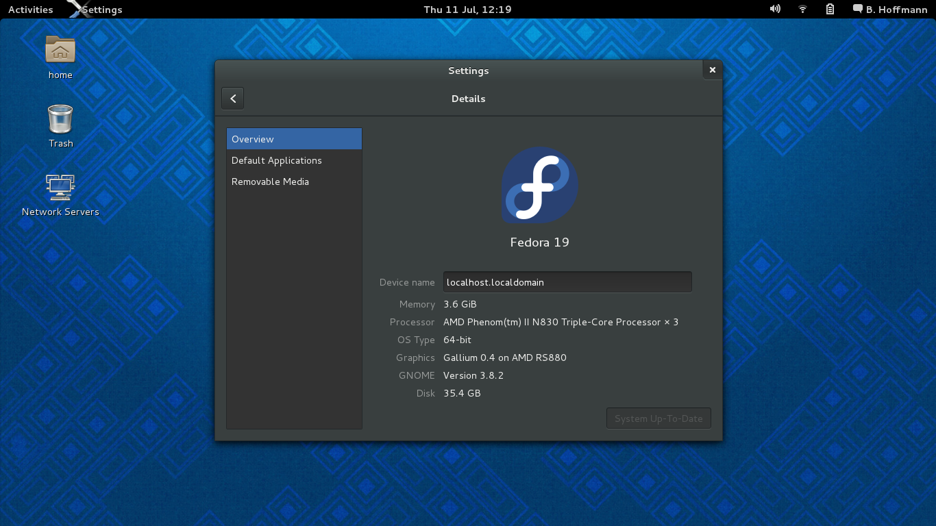Click the Gallium 0.4 graphics value
Viewport: 936px width, 526px height.
pyautogui.click(x=505, y=358)
